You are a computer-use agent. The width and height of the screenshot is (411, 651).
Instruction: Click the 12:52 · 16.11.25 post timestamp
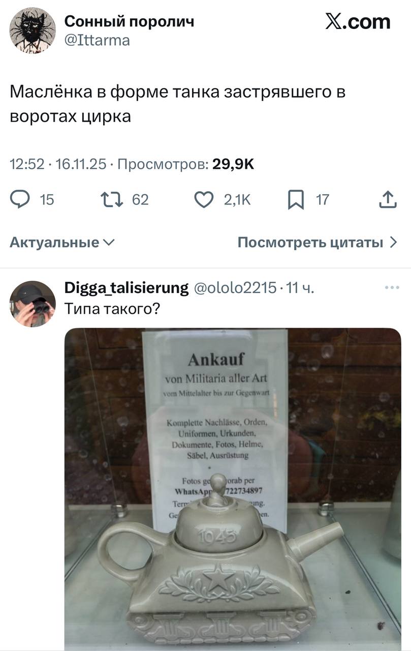(58, 164)
